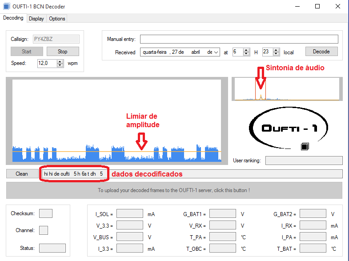This screenshot has height=261, width=349.
Task: Click the G_BAT2 value field
Action: (313, 213)
